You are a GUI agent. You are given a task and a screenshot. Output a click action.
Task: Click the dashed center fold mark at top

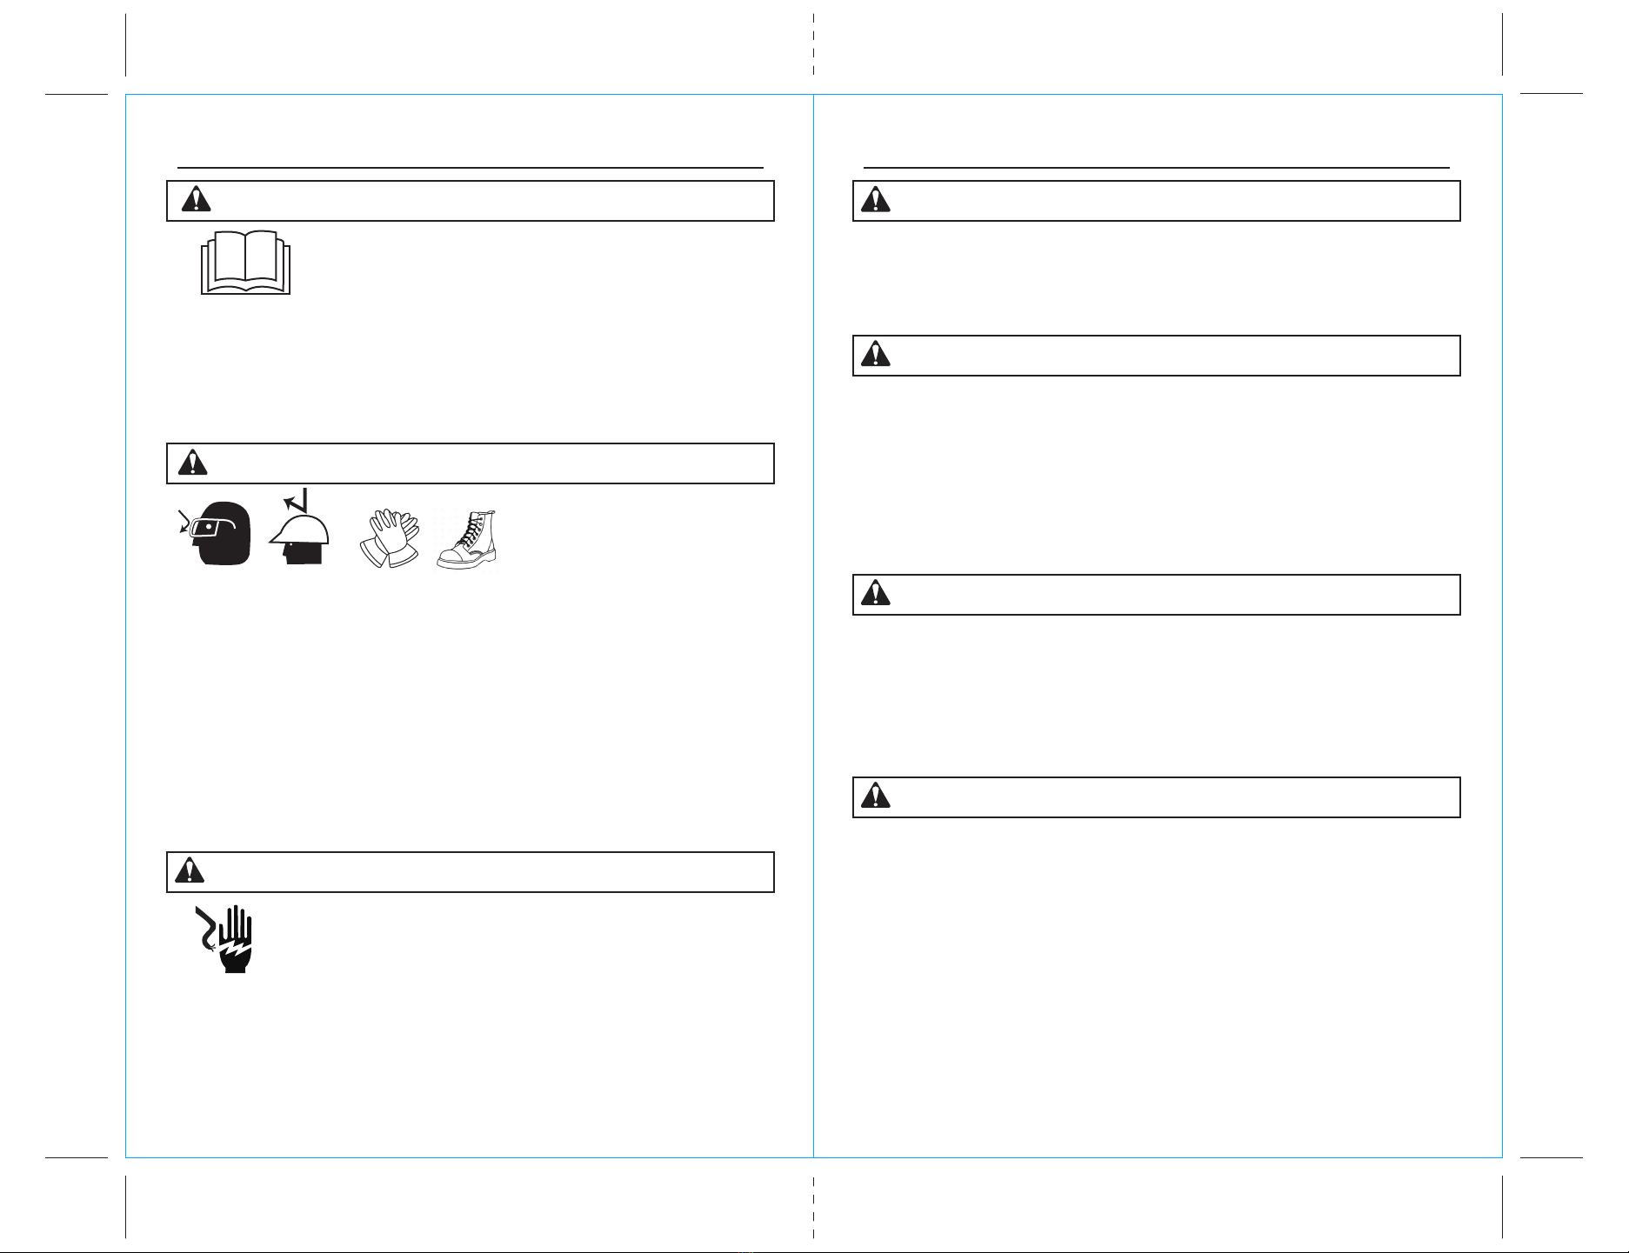813,45
